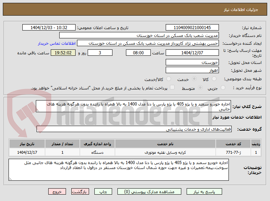
Task: Toggle the اسناد خزانه اسلامی payment checkbox
Action: click(x=172, y=87)
